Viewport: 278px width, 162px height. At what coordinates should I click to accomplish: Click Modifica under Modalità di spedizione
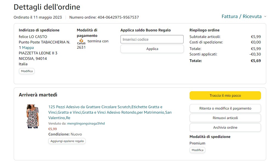[197, 150]
